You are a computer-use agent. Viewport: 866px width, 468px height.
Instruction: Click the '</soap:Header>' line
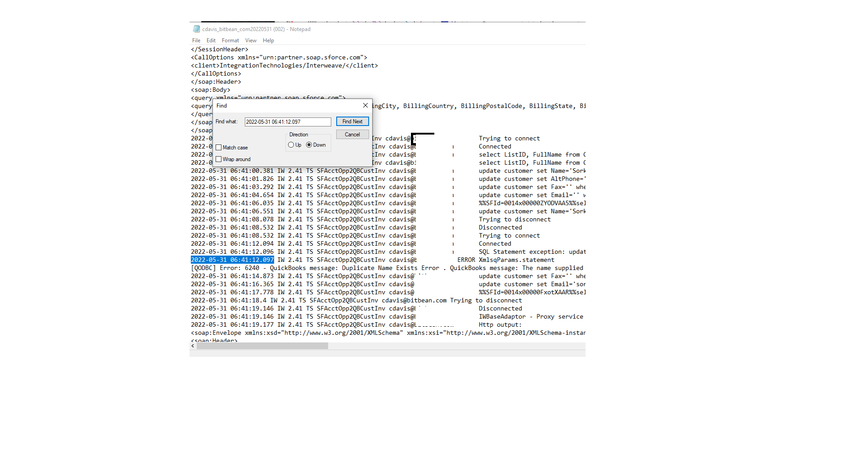(x=216, y=82)
